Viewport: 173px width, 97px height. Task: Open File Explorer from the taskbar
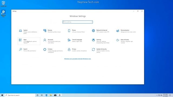[51, 95]
